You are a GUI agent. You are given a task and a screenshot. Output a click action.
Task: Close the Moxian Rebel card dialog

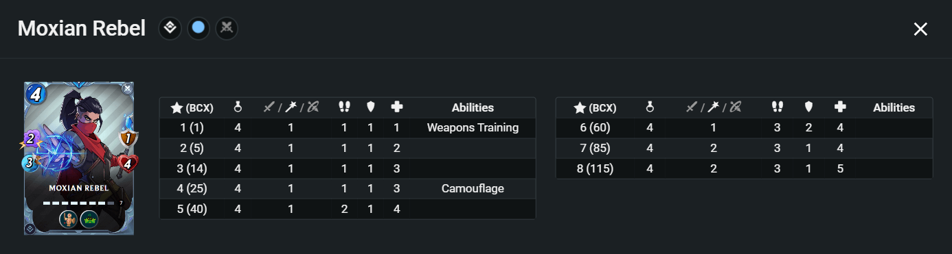pos(920,29)
